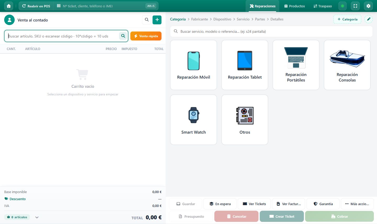Image resolution: width=377 pixels, height=224 pixels.
Task: Click the Guardar button
Action: (x=186, y=204)
